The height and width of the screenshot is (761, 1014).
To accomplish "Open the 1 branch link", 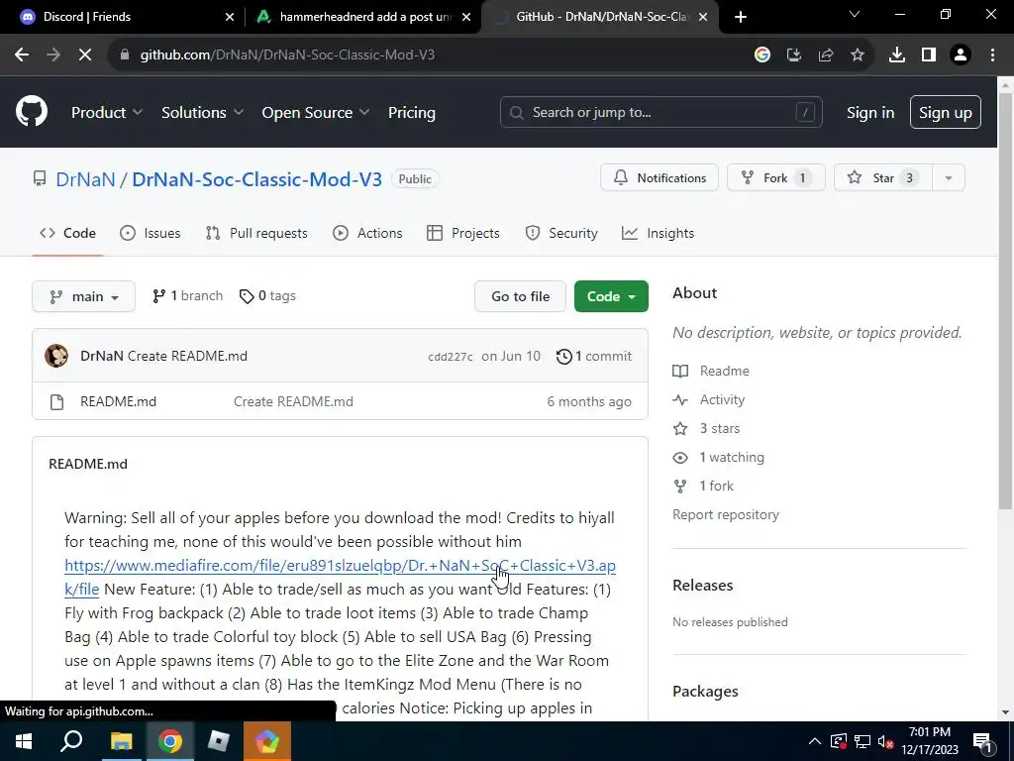I will point(187,295).
